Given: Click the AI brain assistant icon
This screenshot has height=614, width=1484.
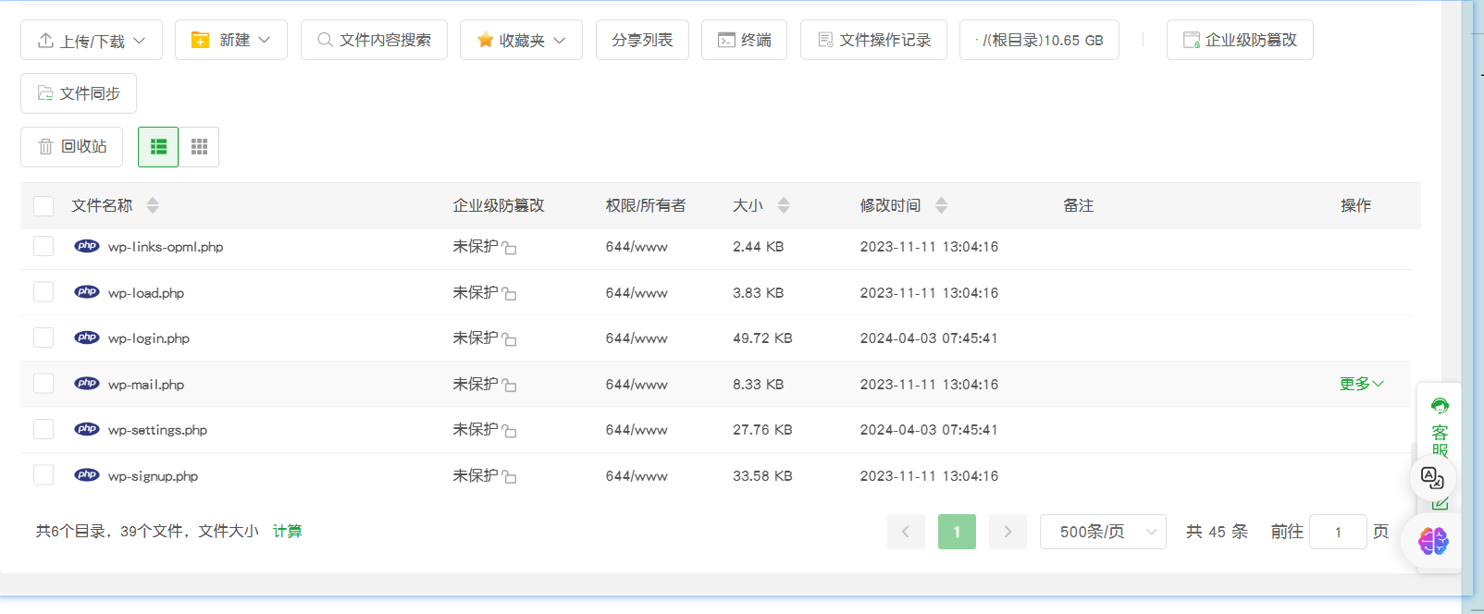Looking at the screenshot, I should tap(1433, 541).
